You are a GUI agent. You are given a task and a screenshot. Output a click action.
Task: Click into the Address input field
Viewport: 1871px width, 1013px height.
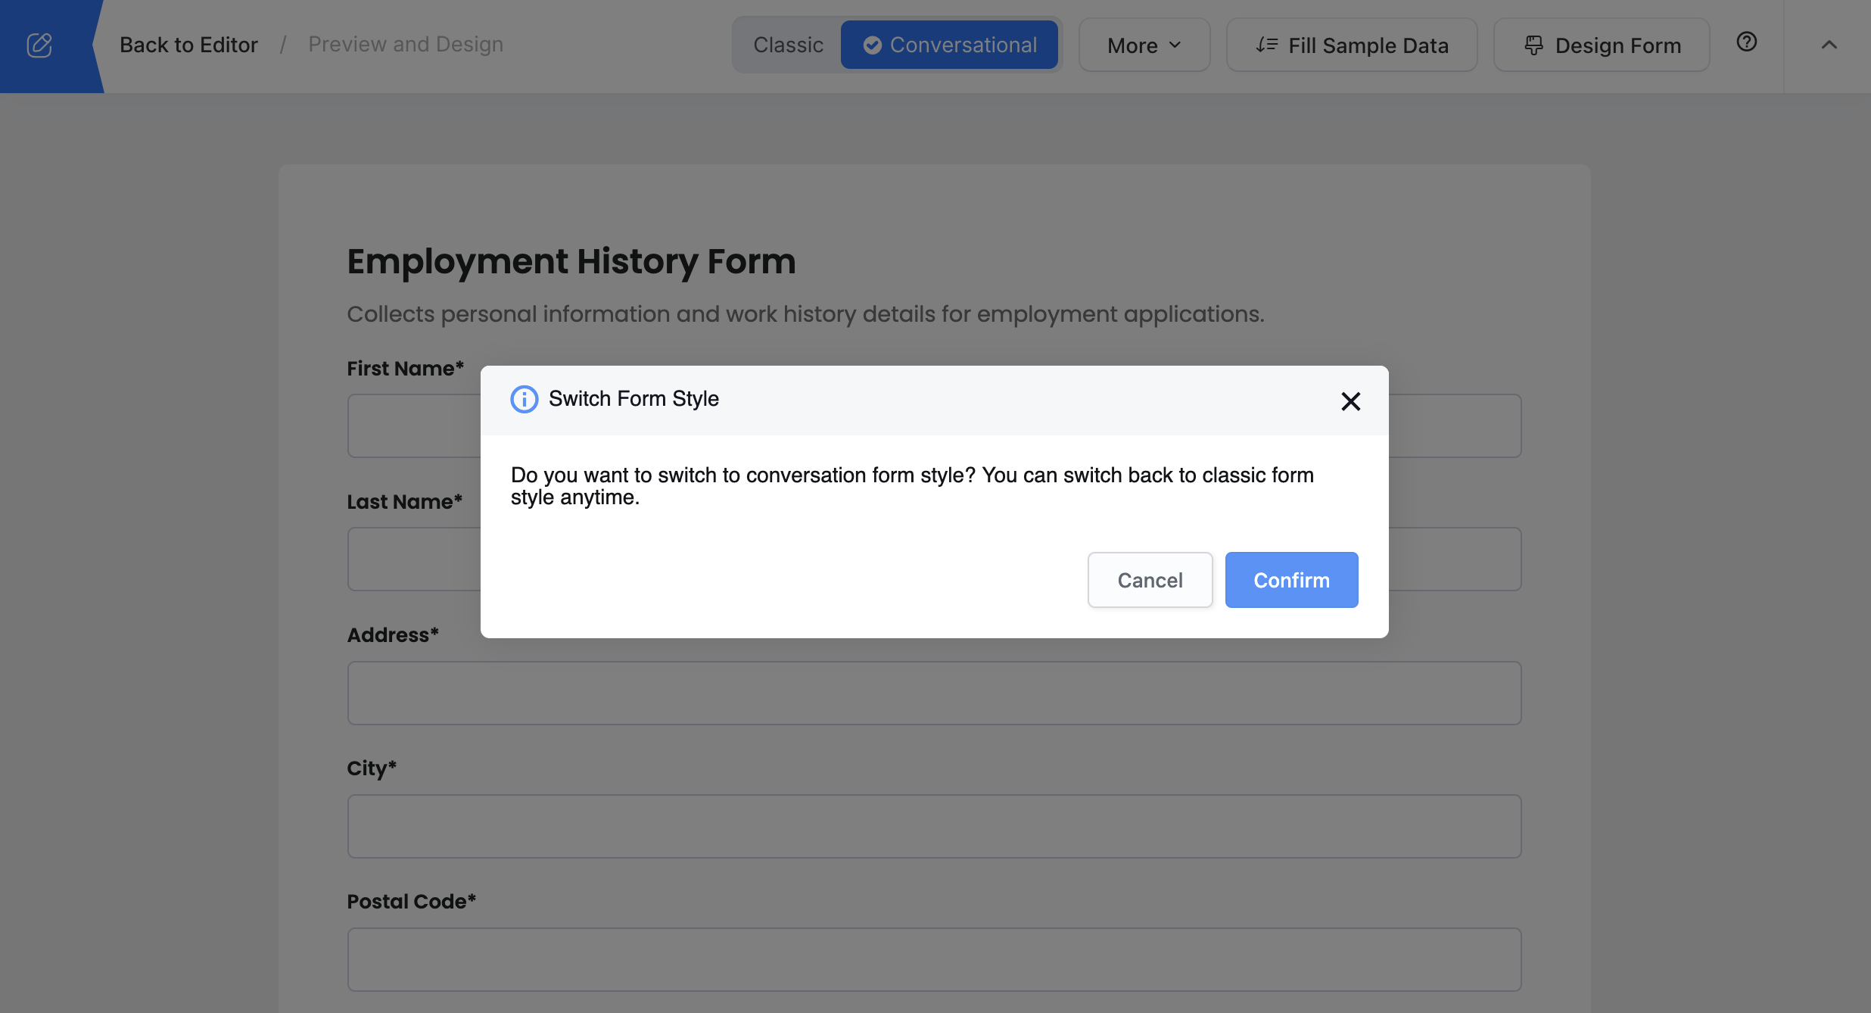[934, 693]
